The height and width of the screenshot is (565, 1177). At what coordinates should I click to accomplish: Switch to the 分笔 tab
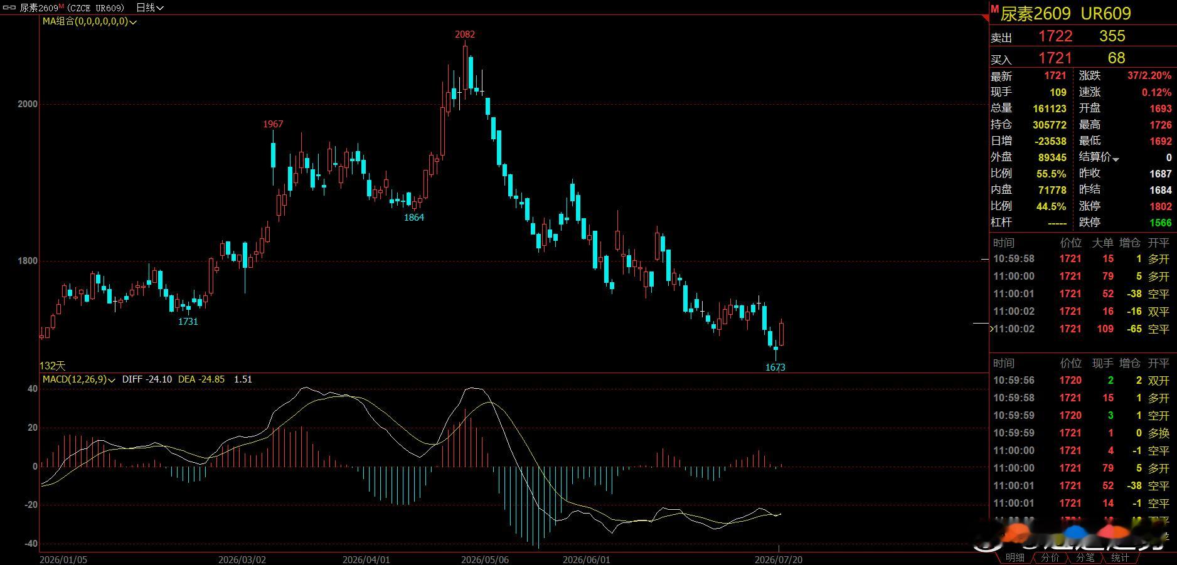(1085, 557)
